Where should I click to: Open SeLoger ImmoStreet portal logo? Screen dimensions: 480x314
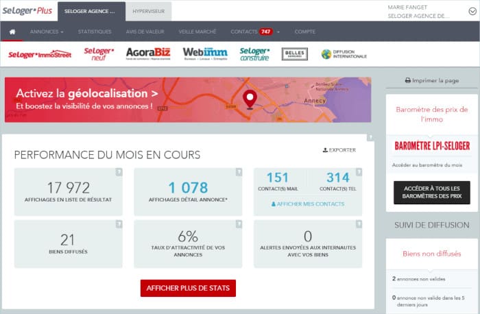tap(40, 54)
